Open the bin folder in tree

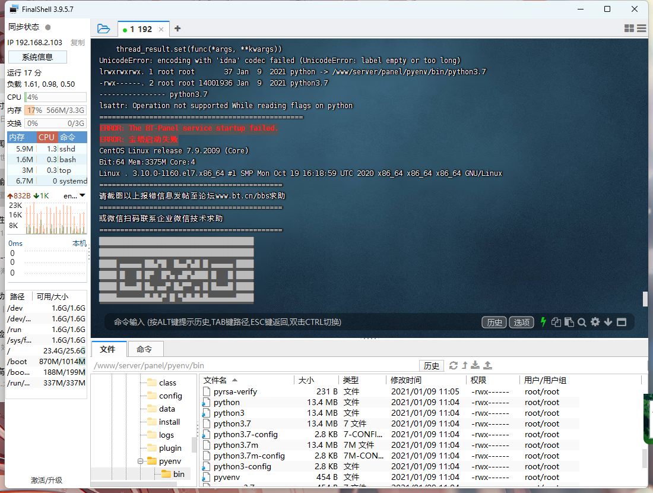click(x=179, y=474)
